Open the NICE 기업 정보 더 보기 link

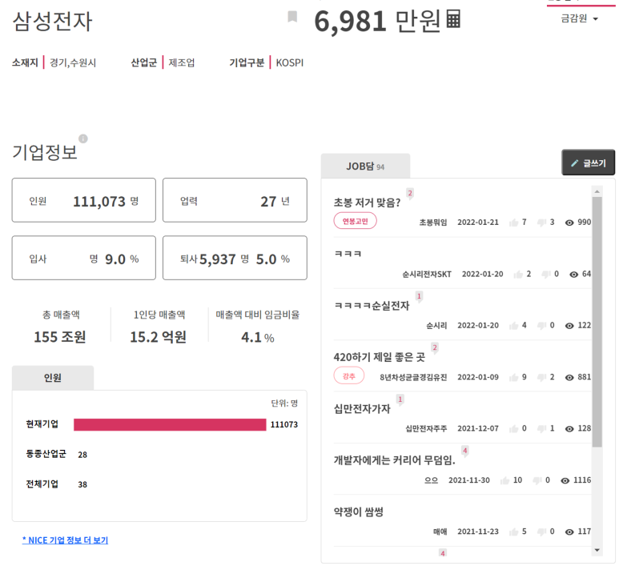click(65, 540)
